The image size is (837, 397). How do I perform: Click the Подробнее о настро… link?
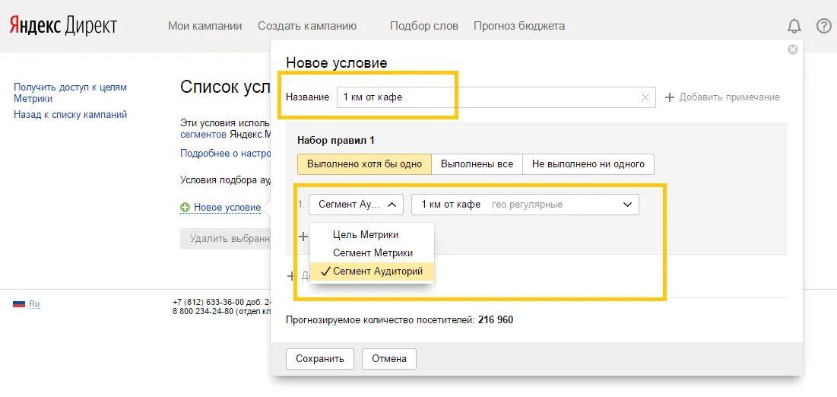[x=224, y=153]
